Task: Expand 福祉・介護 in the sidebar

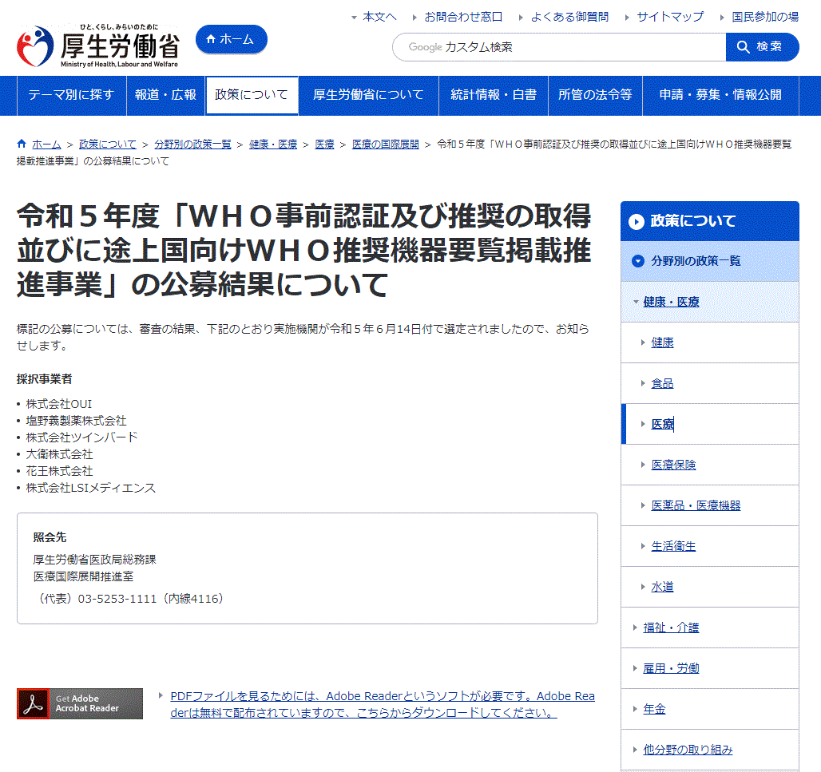Action: (x=671, y=627)
